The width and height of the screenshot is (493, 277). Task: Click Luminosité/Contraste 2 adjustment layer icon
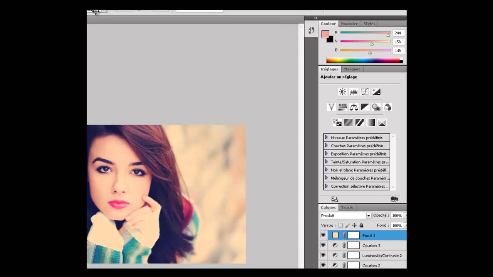click(335, 255)
